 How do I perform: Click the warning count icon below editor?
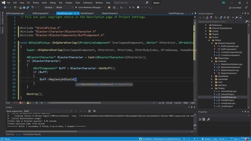(x=28, y=103)
